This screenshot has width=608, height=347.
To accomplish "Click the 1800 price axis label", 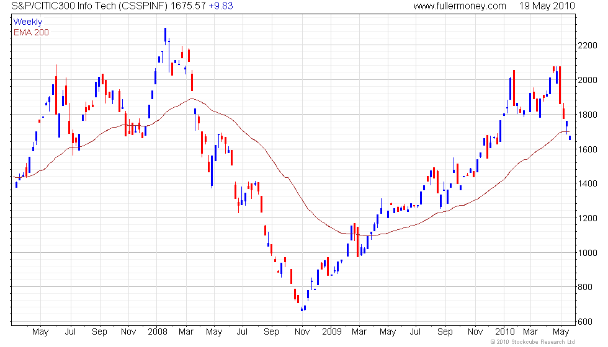I will pos(588,115).
